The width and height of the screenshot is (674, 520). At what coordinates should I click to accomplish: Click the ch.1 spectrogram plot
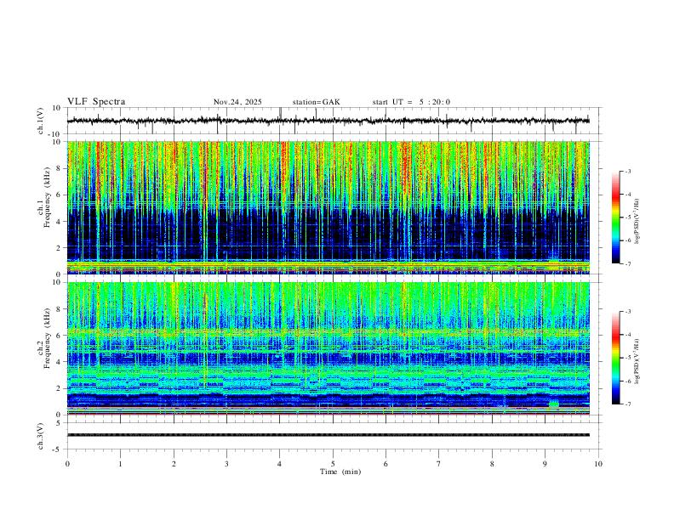(x=328, y=207)
